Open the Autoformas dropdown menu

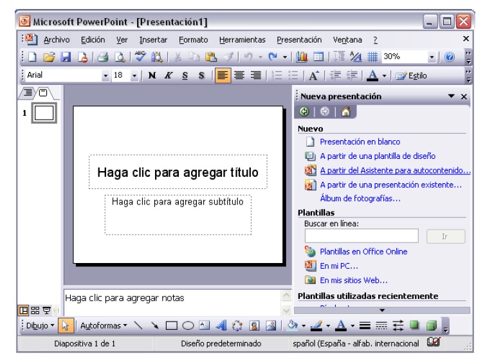click(104, 325)
